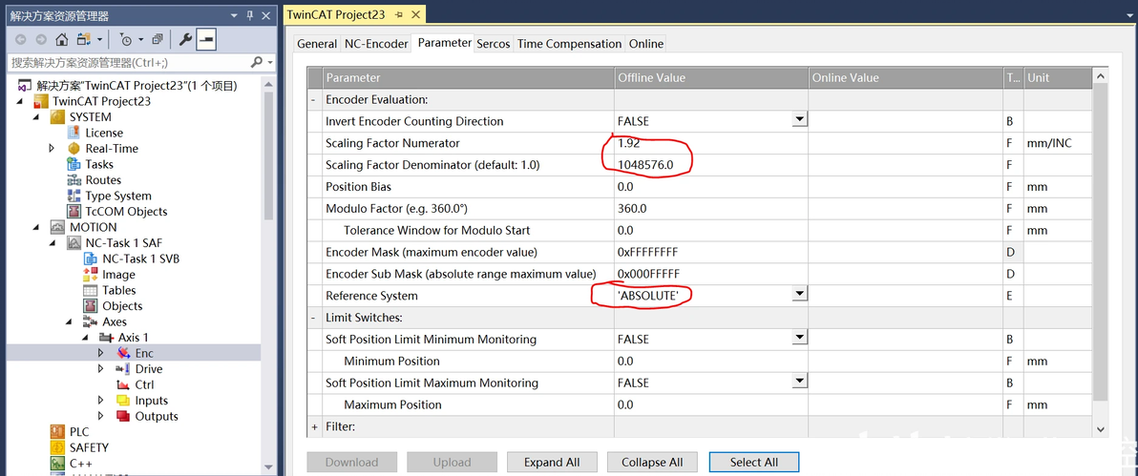The image size is (1138, 476).
Task: Click the Home icon in Solution Explorer toolbar
Action: pos(61,39)
